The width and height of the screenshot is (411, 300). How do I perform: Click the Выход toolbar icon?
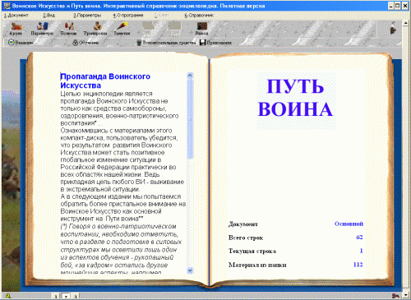tap(202, 29)
